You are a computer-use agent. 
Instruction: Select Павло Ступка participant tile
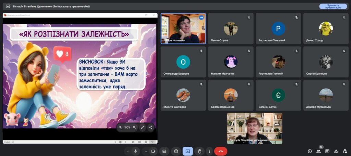click(x=231, y=29)
